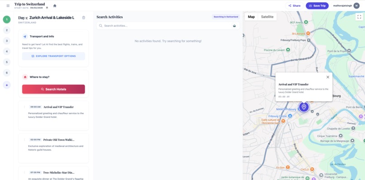Select day 1 in the sidebar
This screenshot has height=180, width=365.
(7, 19)
